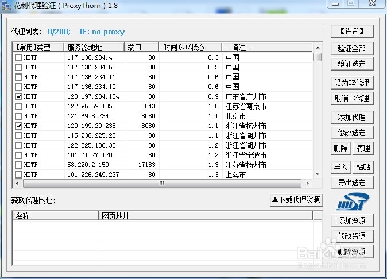Check the box for 58.220.2.159
Viewport: 387px width, 279px height.
(x=18, y=165)
